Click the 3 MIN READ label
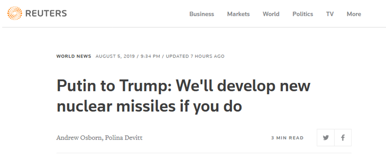Screen dimensions: 386x155 point(287,138)
